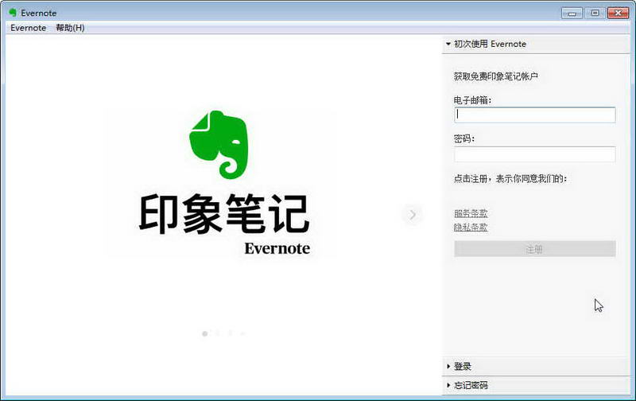This screenshot has height=401, width=636.
Task: Click the Evernote elephant icon in title bar
Action: [x=13, y=13]
